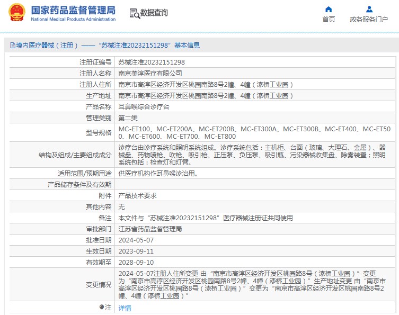Click management class 第二类
Image resolution: width=399 pixels, height=315 pixels.
point(128,118)
